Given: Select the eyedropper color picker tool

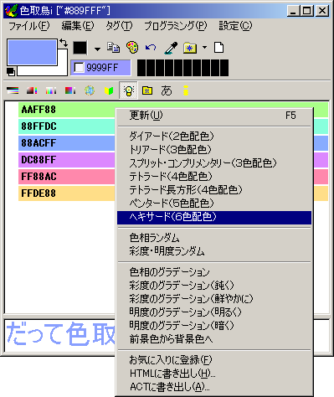Looking at the screenshot, I should tap(171, 48).
